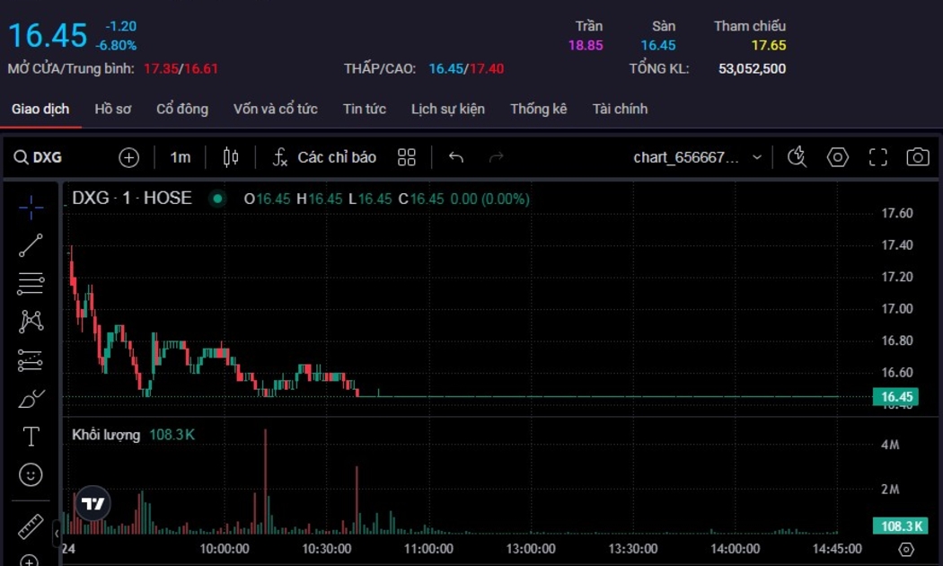The height and width of the screenshot is (566, 943).
Task: Select the crosshair cursor tool
Action: [x=31, y=208]
